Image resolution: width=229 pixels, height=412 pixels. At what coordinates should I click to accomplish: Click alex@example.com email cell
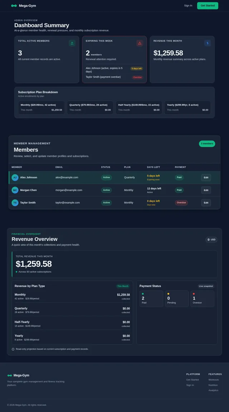(67, 177)
